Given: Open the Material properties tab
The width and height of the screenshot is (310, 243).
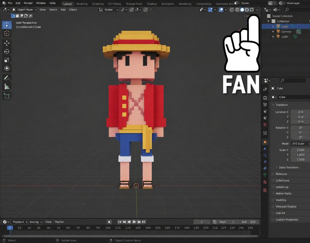Looking at the screenshot, I should pyautogui.click(x=265, y=182).
